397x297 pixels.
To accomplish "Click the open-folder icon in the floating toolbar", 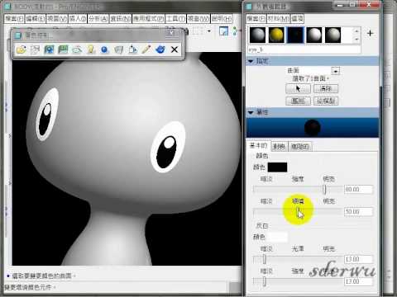I will click(22, 49).
